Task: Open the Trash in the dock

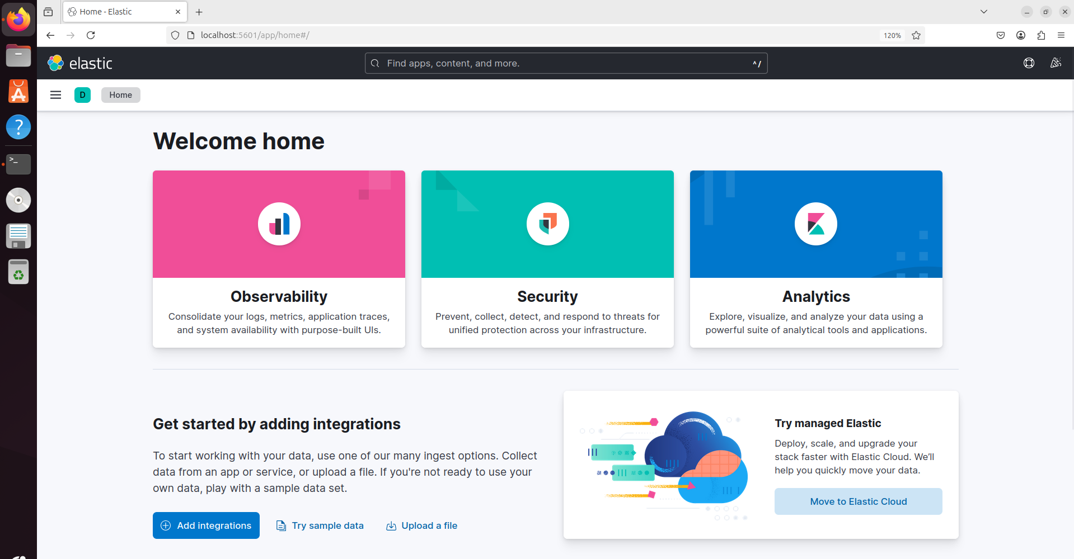Action: point(18,272)
